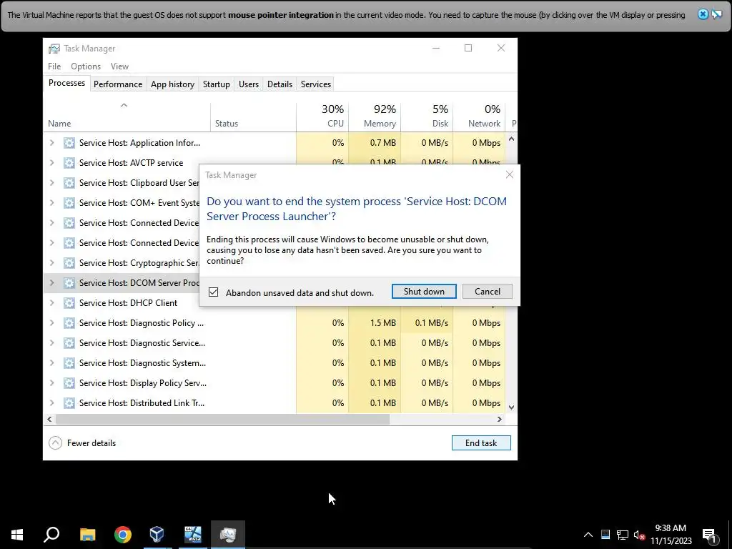The width and height of the screenshot is (732, 549).
Task: Click the Shut down button
Action: pyautogui.click(x=424, y=292)
